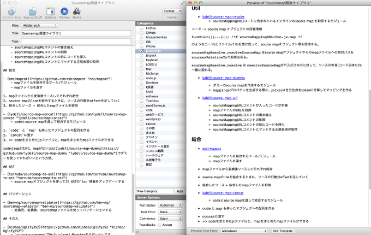Check the node.js category
This screenshot has height=235, width=371.
click(141, 78)
